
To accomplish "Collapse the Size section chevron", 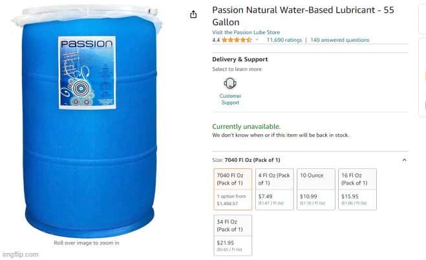I will (404, 160).
